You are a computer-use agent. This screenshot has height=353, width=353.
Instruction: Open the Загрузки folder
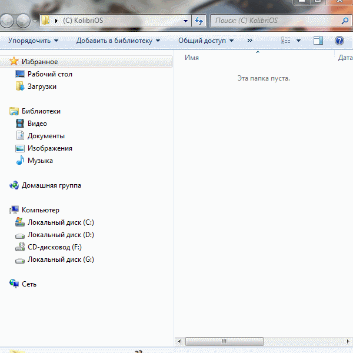click(x=42, y=86)
